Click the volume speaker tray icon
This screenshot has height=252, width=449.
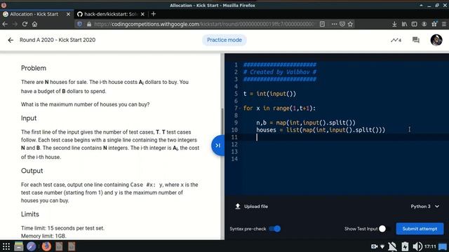coord(417,246)
